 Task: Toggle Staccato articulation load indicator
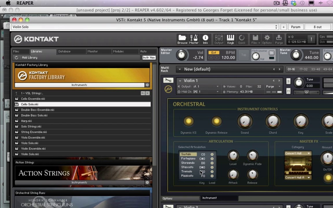[212, 167]
